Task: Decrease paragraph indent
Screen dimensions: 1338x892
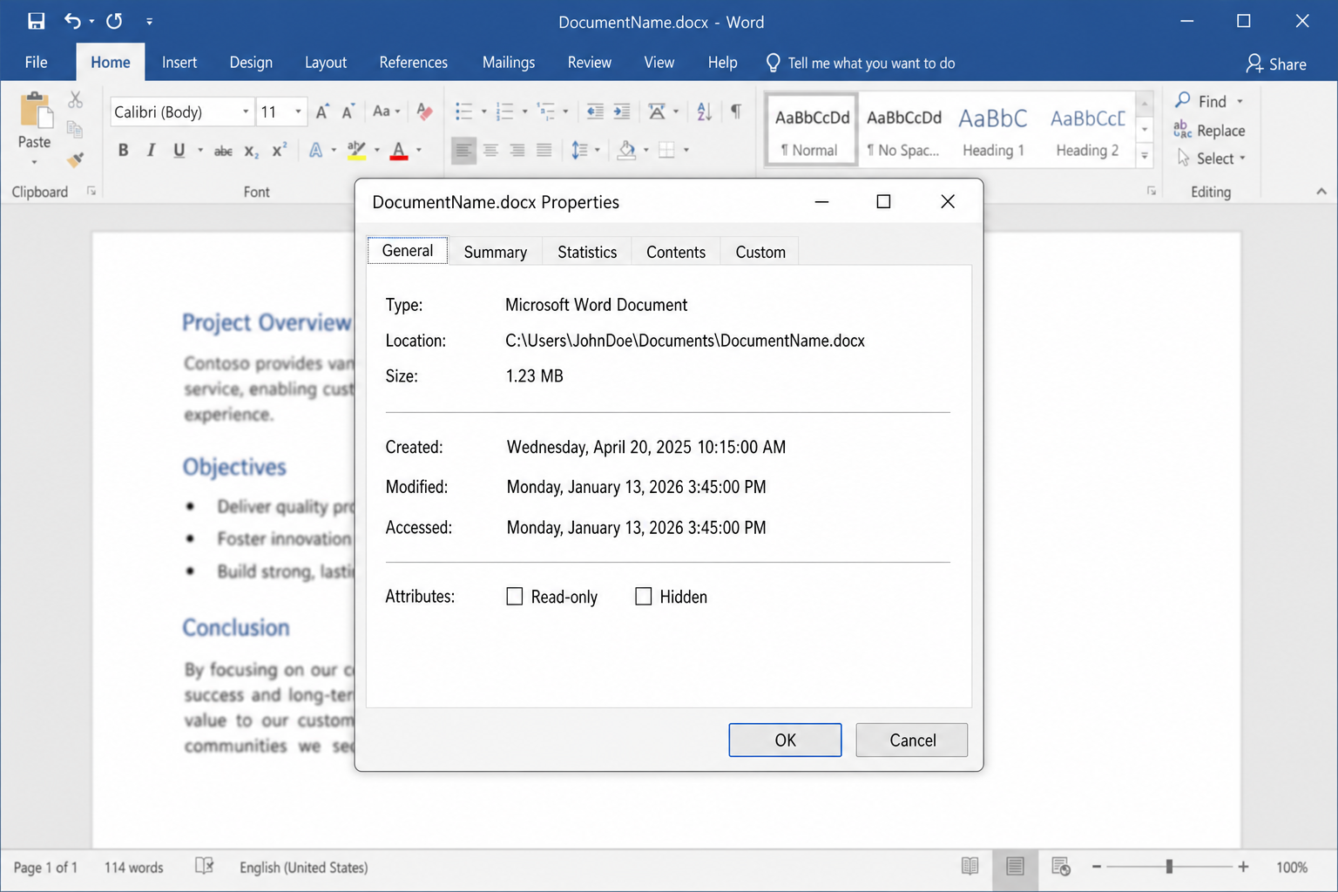Action: [595, 111]
